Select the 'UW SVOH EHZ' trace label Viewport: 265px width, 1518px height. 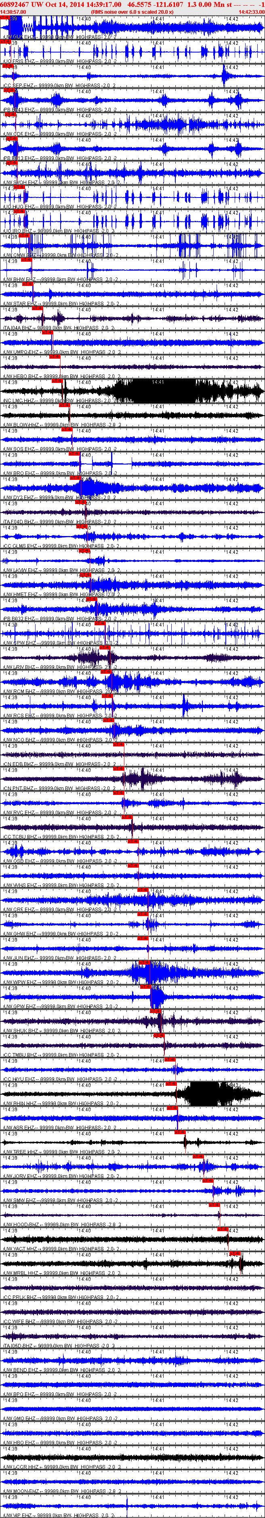tap(61, 183)
